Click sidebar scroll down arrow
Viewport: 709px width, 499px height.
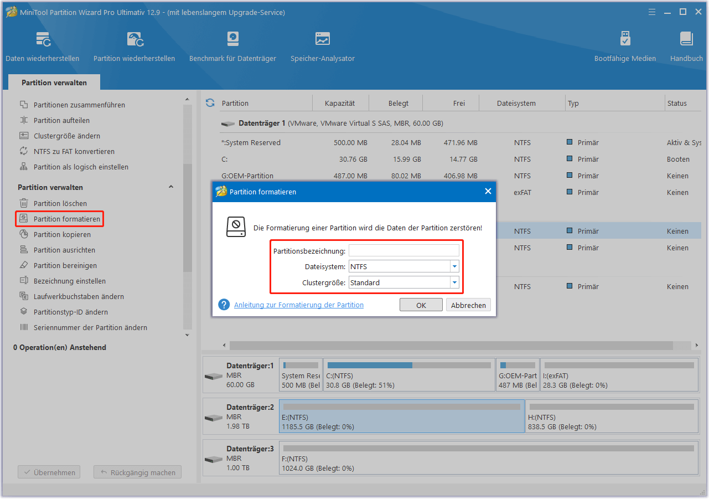(187, 335)
